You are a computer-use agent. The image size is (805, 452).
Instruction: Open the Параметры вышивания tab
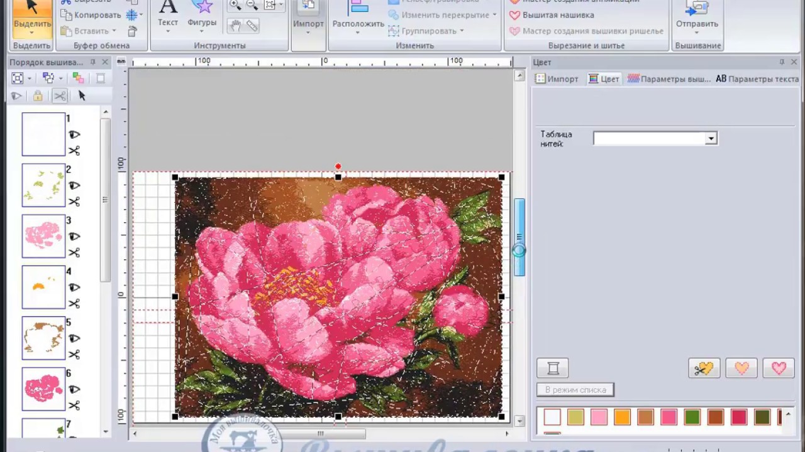click(x=669, y=79)
